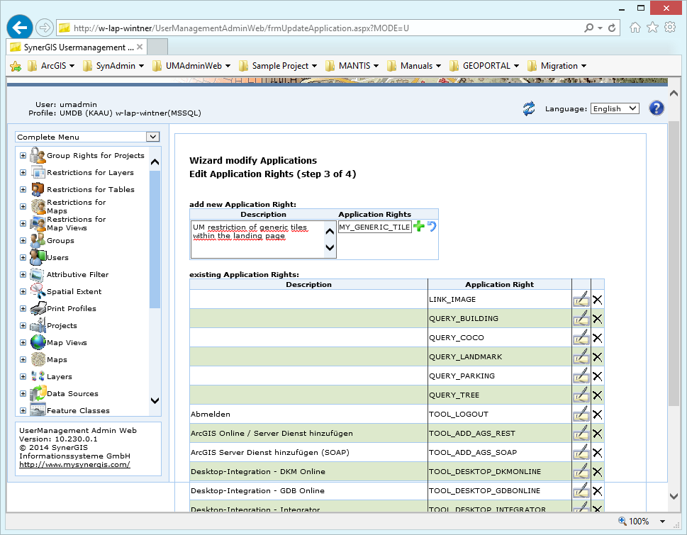687x535 pixels.
Task: Click the edit pencil for LINK_IMAGE
Action: (x=581, y=299)
